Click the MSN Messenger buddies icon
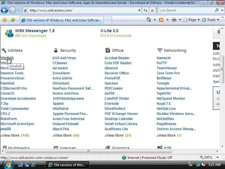Viewport: 225px width, 169px height. click(9, 33)
